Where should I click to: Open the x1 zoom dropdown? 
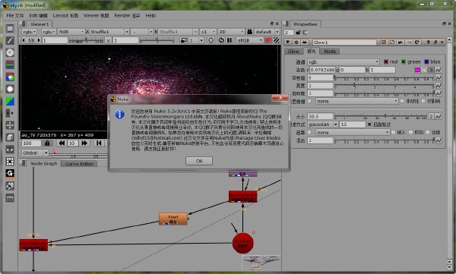point(208,32)
